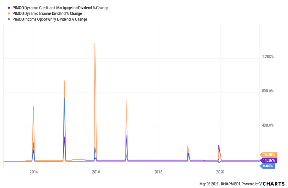Screen dimensions: 288x188
Task: Click the 2018 x-axis label
Action: pos(158,172)
